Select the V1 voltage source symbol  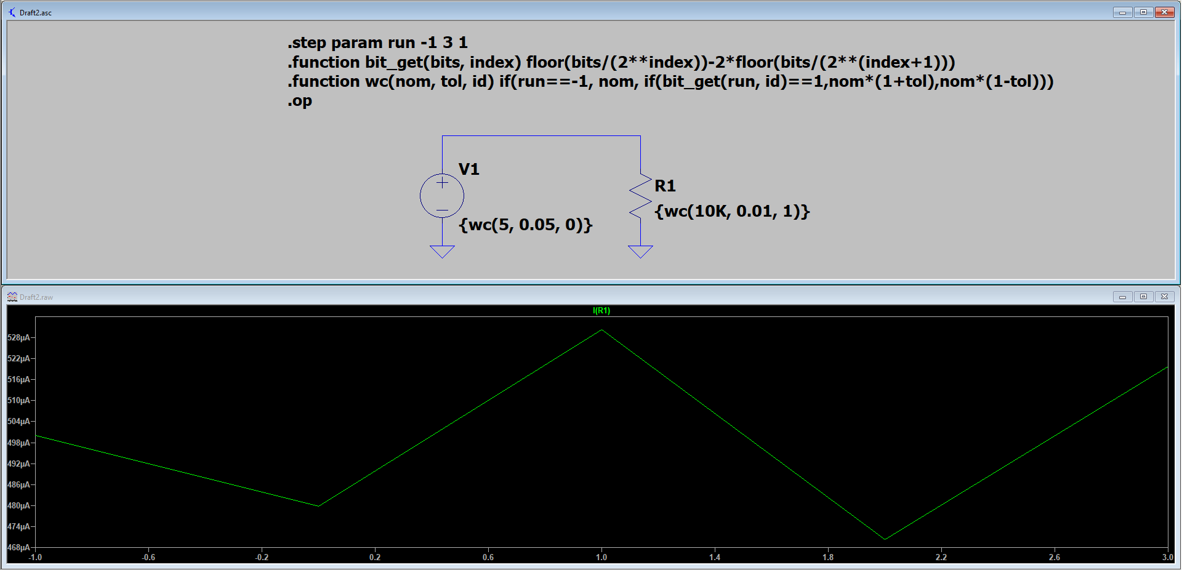(x=442, y=196)
